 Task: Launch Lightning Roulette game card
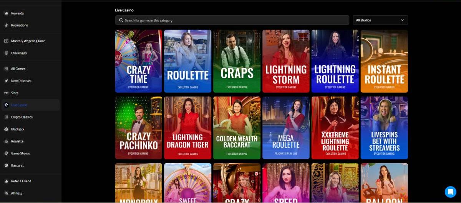(335, 61)
